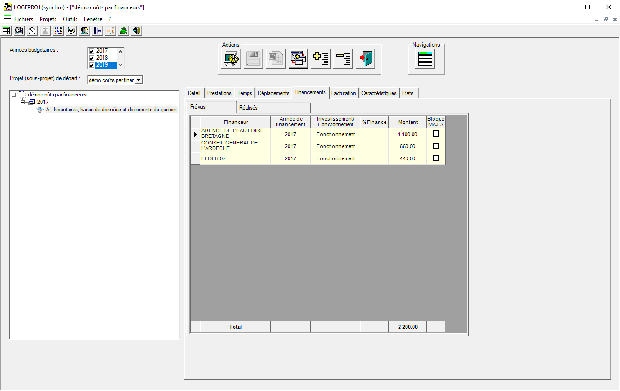This screenshot has height=391, width=620.
Task: Switch to the Détail tab
Action: [x=194, y=93]
